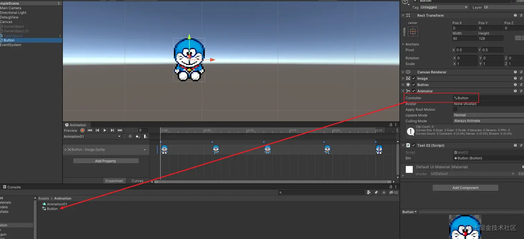The height and width of the screenshot is (239, 524).
Task: Click the Add Property button
Action: coord(105,160)
